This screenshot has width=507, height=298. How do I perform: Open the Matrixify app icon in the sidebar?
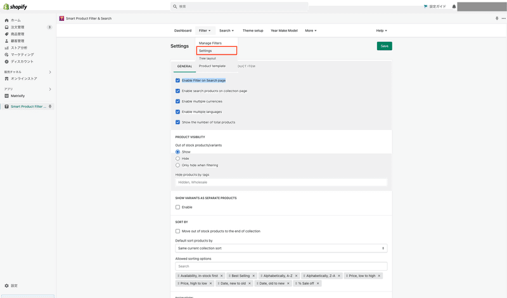(x=6, y=96)
